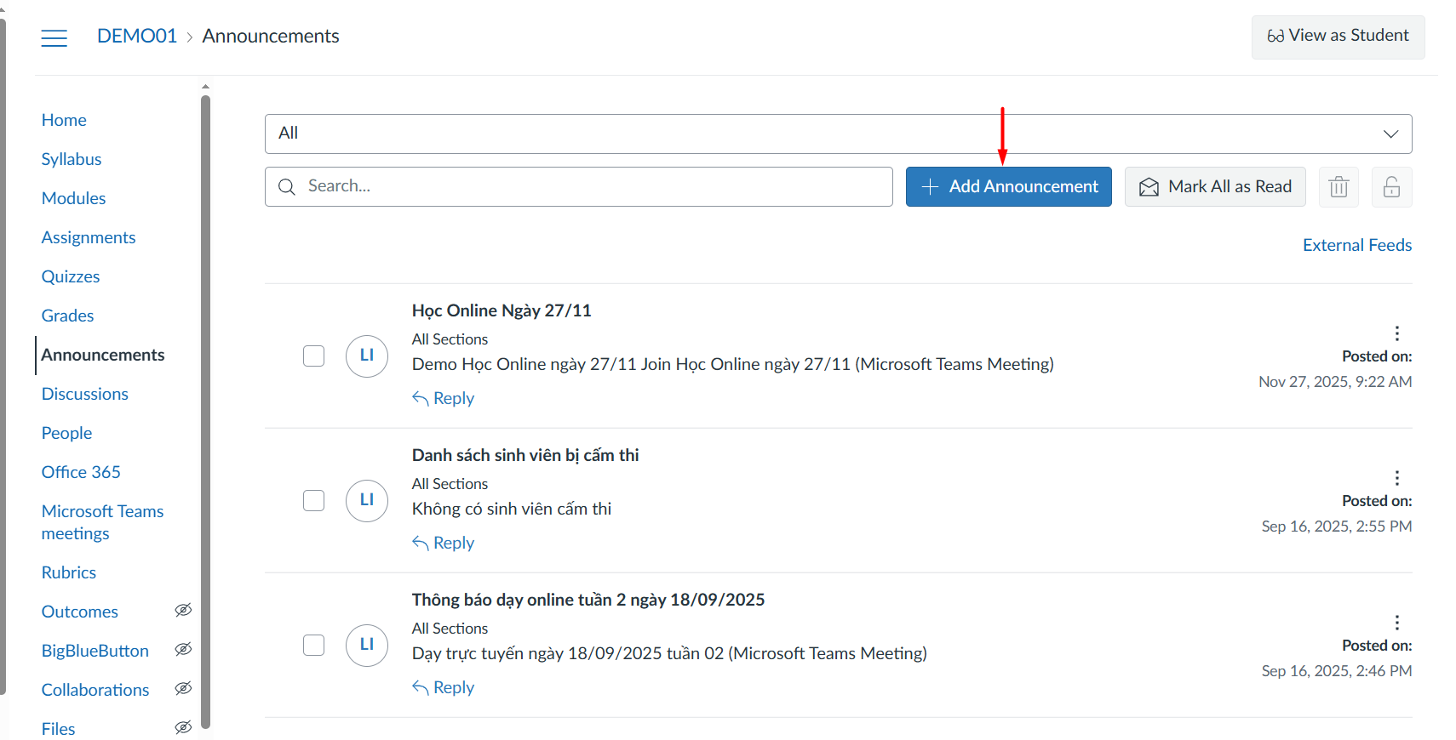This screenshot has width=1456, height=740.
Task: Tick checkbox for Danh sách sinh viên bị cấm thi
Action: coord(314,500)
